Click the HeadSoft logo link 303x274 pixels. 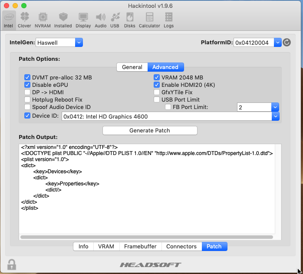click(x=151, y=265)
